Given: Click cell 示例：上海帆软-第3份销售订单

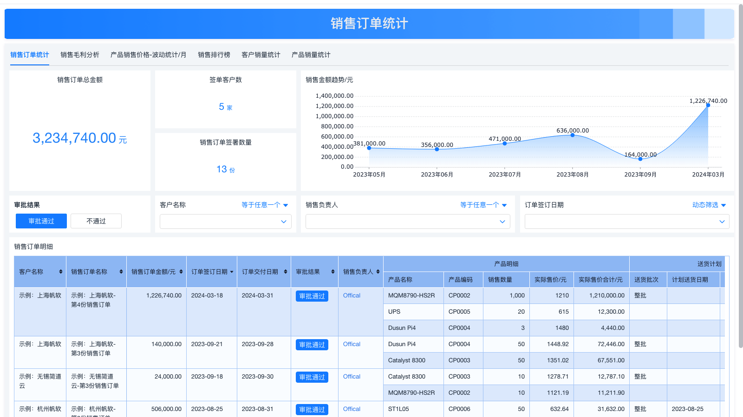Looking at the screenshot, I should pos(96,353).
